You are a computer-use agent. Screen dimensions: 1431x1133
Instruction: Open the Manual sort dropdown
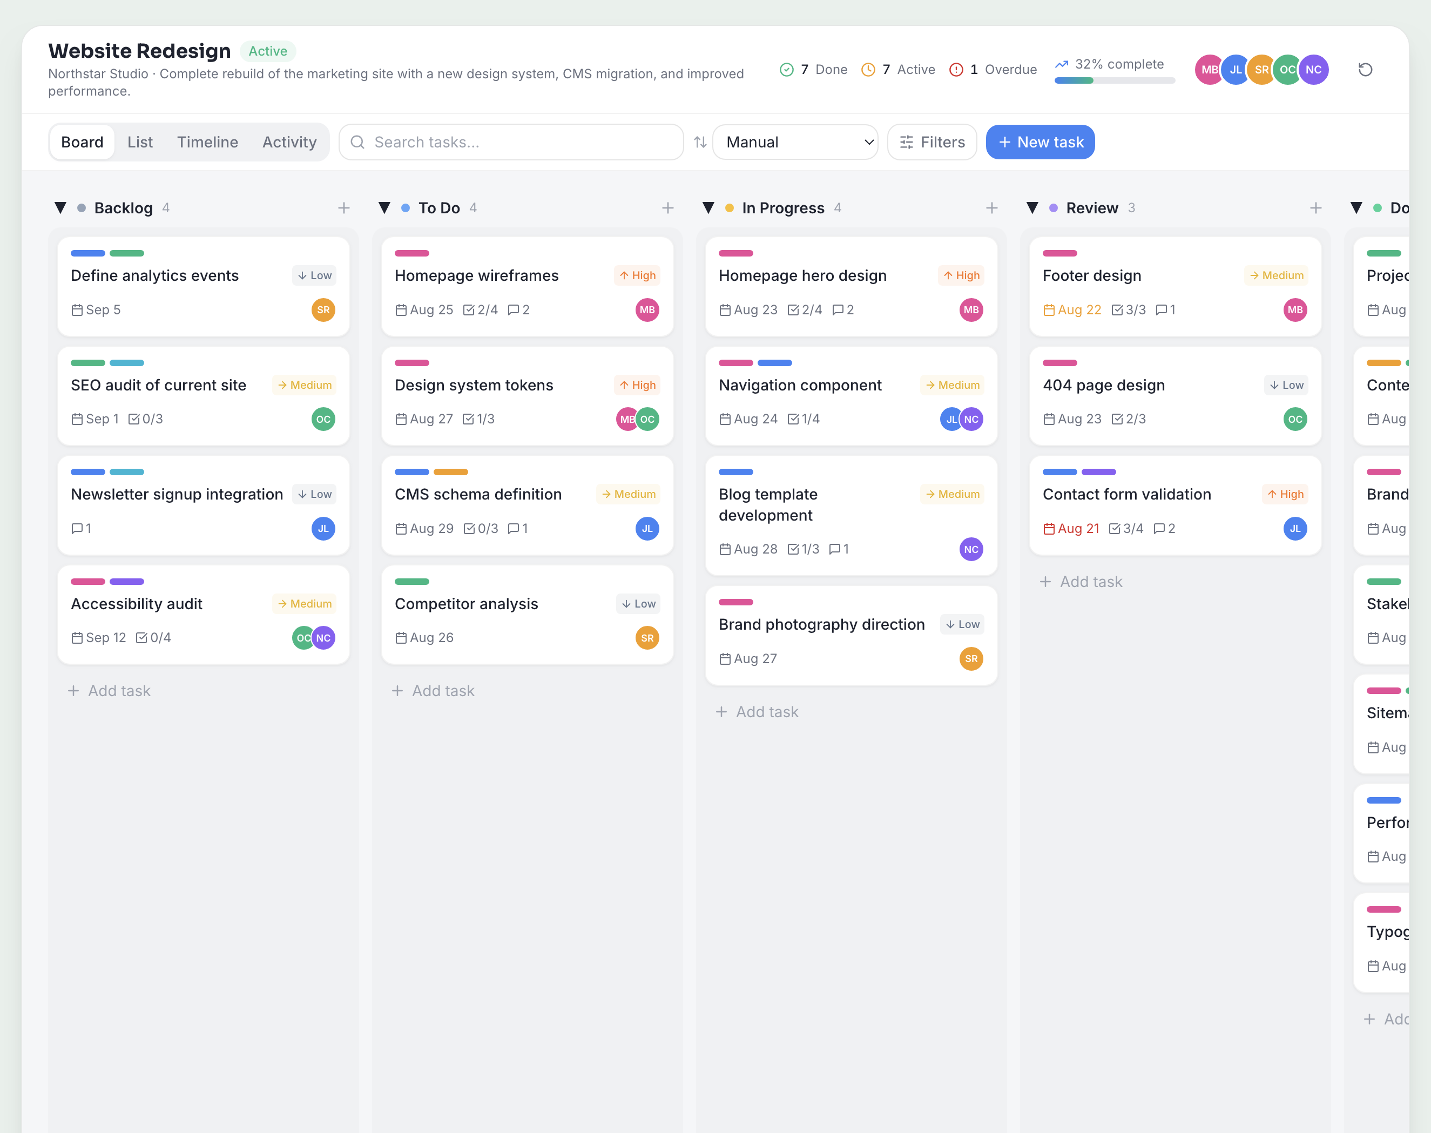coord(795,142)
